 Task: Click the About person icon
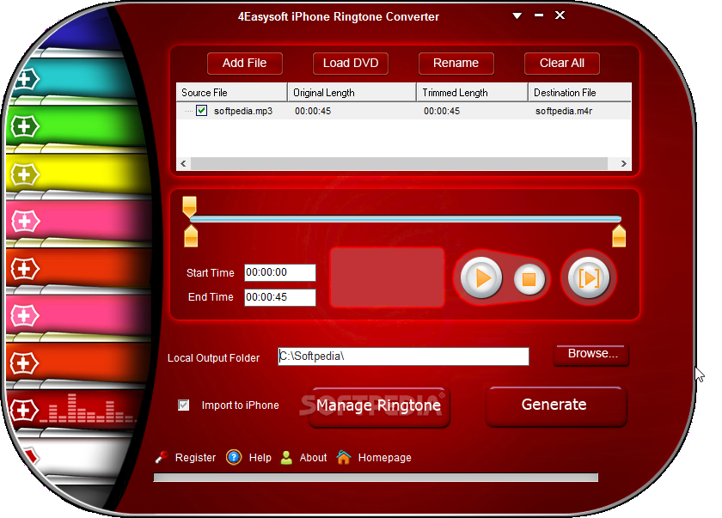coord(286,457)
